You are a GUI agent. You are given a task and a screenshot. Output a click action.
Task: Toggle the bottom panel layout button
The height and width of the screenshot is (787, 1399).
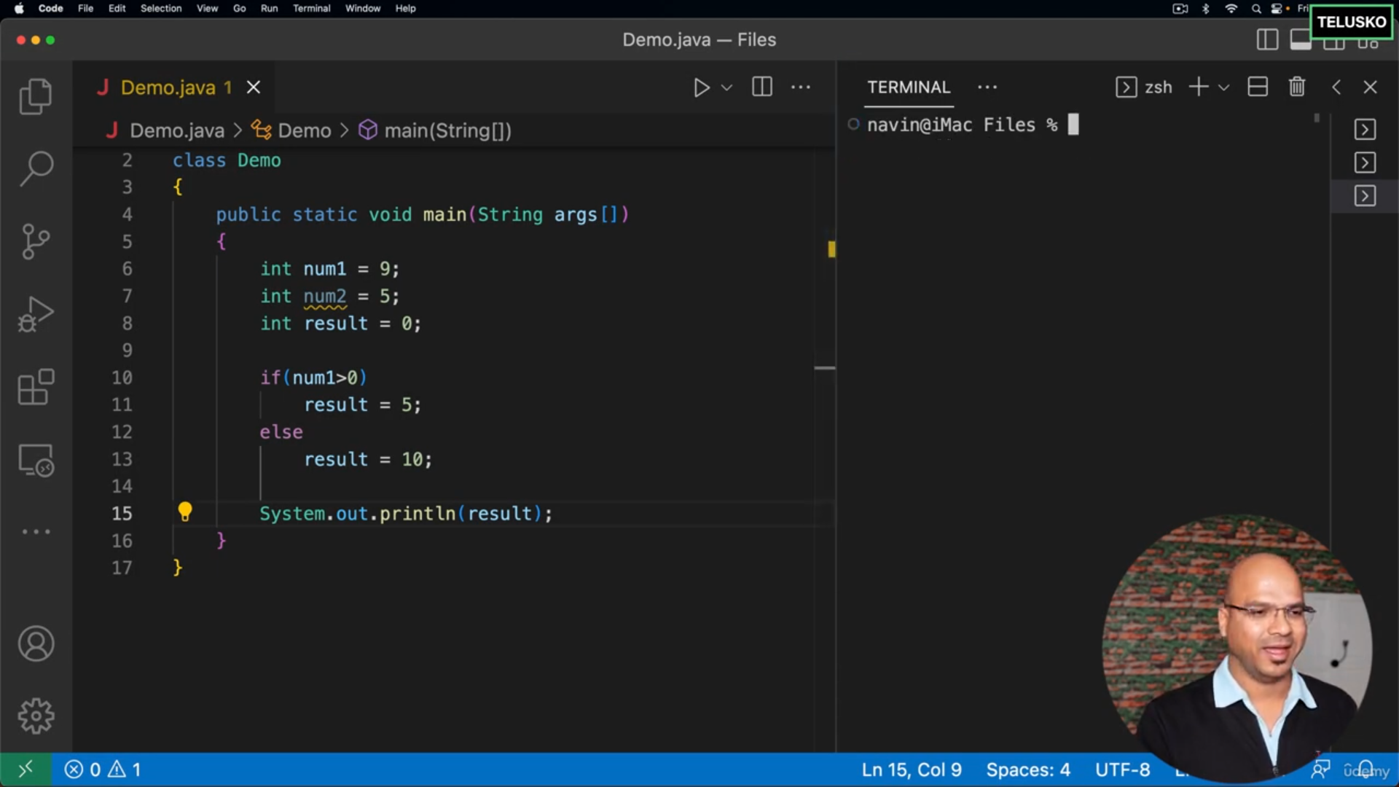1300,40
